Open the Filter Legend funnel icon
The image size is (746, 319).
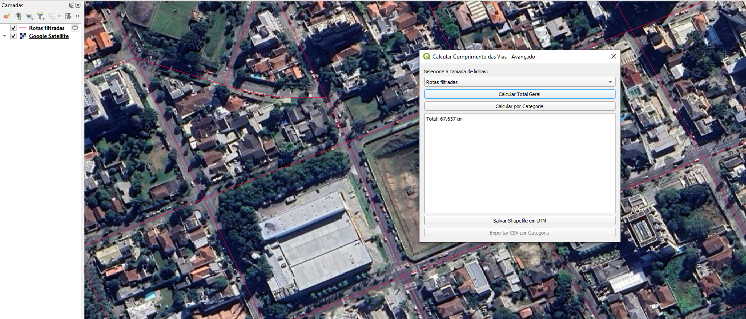41,16
